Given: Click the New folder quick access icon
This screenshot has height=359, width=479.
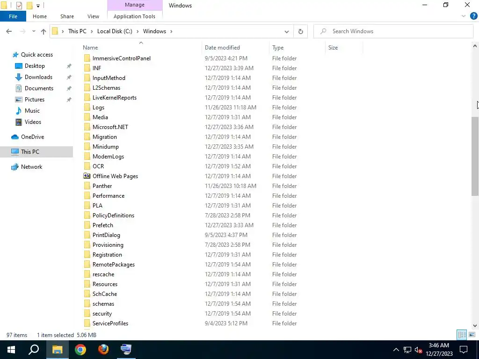Looking at the screenshot, I should pos(29,5).
